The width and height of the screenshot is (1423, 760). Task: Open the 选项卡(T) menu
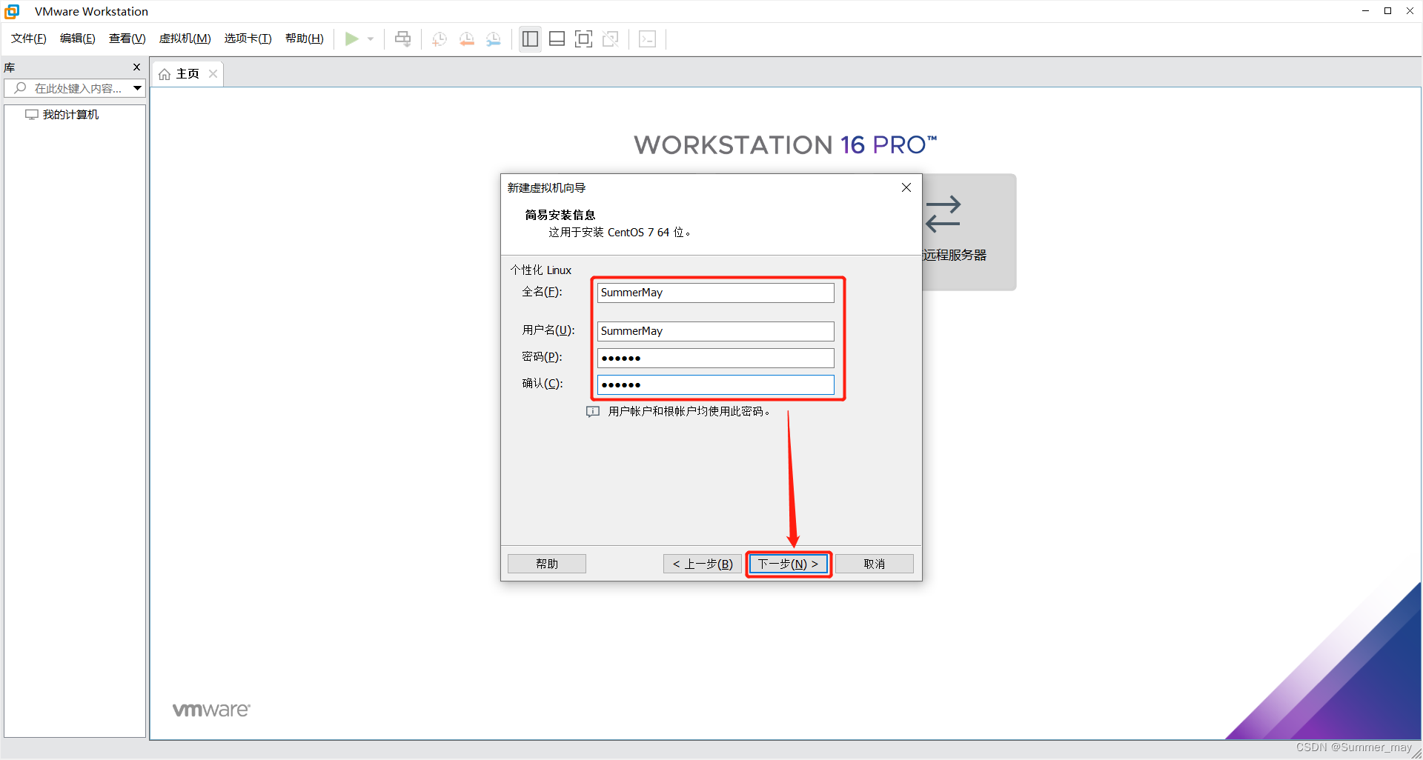tap(248, 39)
